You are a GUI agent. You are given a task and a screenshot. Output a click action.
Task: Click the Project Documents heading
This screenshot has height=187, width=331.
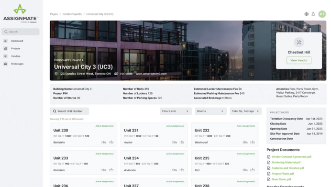coord(283,150)
